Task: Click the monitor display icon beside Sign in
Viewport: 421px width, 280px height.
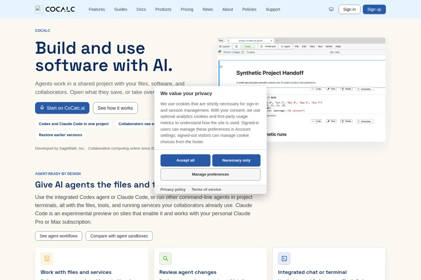Action: 331,9
